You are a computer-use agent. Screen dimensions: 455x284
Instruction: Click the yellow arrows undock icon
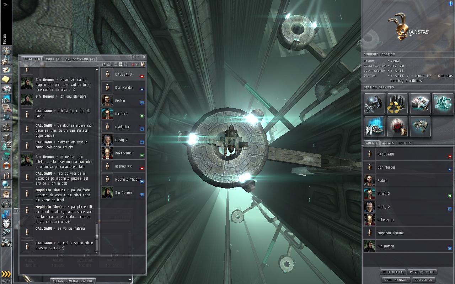6,274
